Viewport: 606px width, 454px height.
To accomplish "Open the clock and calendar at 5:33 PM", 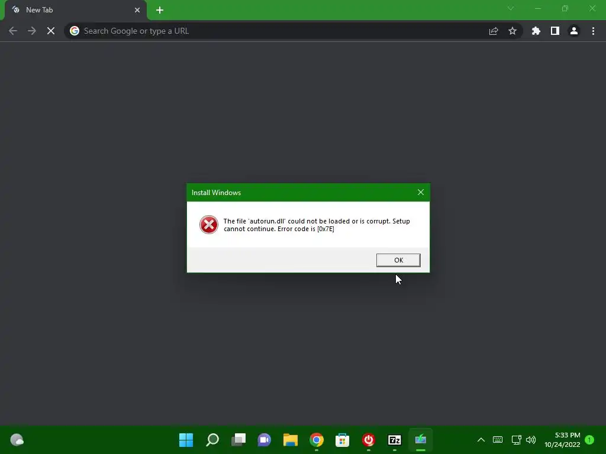I will tap(562, 440).
